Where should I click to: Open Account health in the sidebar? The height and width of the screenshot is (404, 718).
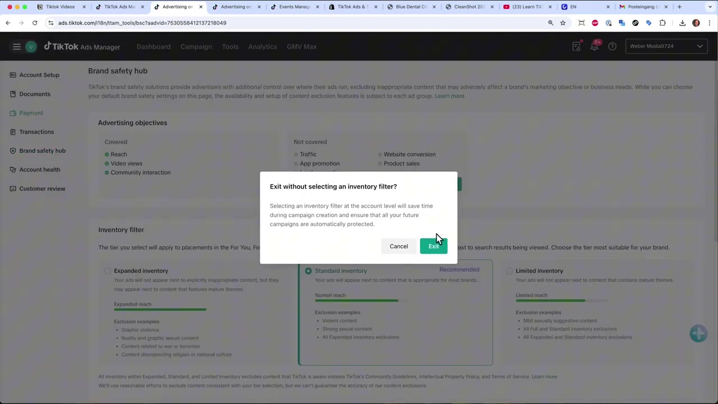coord(40,169)
